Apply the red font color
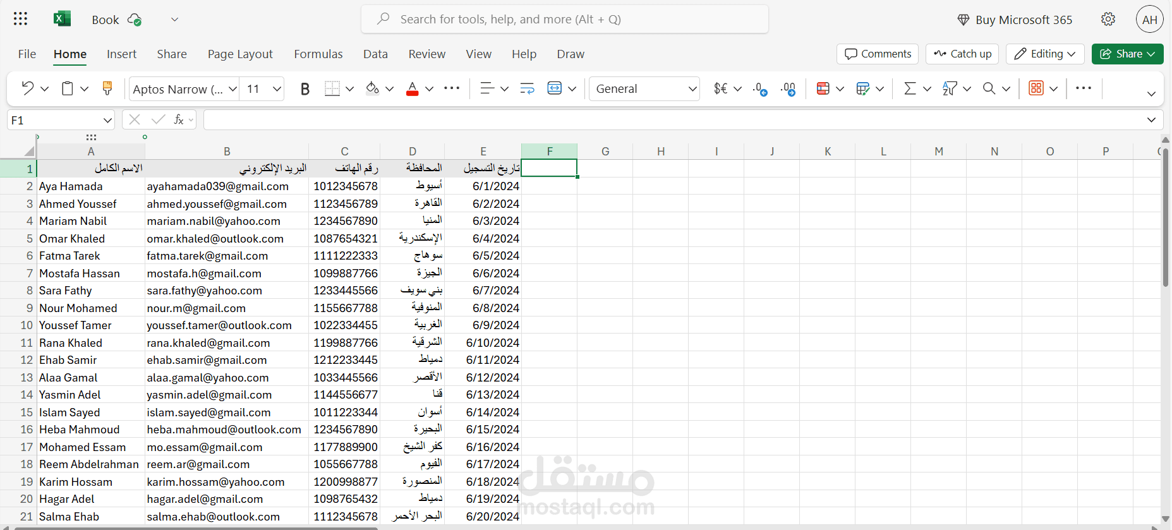 [412, 88]
